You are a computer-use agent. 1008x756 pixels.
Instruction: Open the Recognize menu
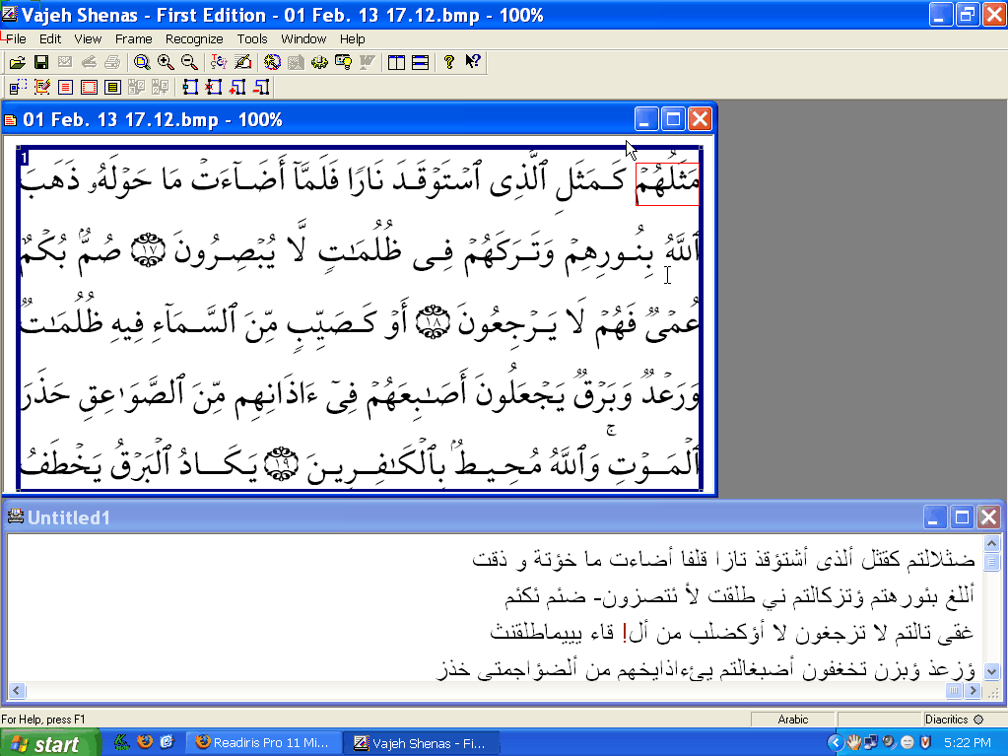[x=194, y=39]
